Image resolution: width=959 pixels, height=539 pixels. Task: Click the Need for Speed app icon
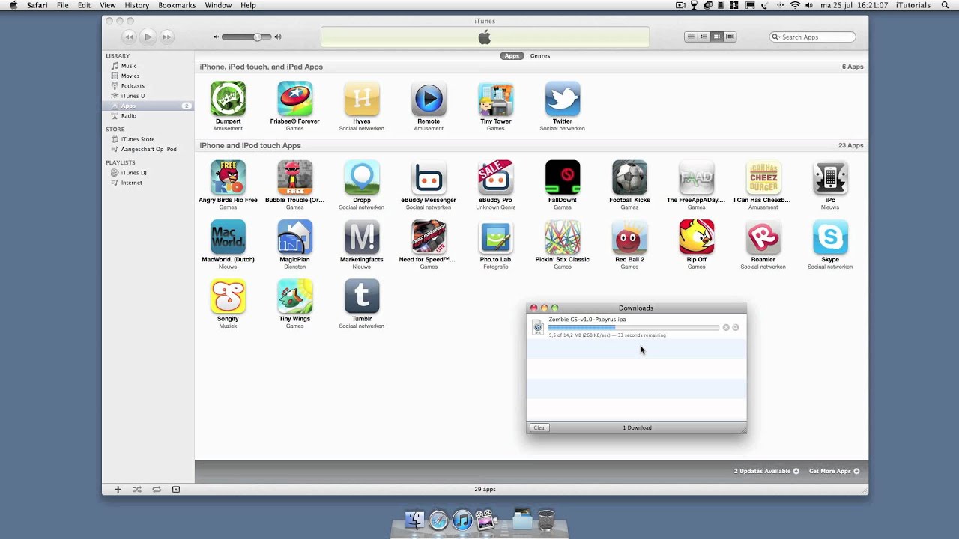tap(429, 237)
